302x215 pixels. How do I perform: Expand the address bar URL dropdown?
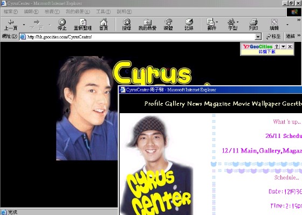258,37
